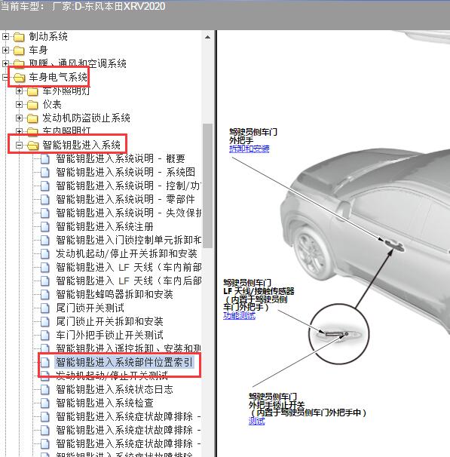Screen dimensions: 450x457
Task: Expand the 取暖、通风和空调系统 node
Action: click(x=5, y=63)
